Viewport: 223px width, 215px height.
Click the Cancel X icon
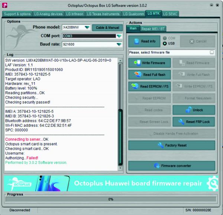tap(192, 41)
